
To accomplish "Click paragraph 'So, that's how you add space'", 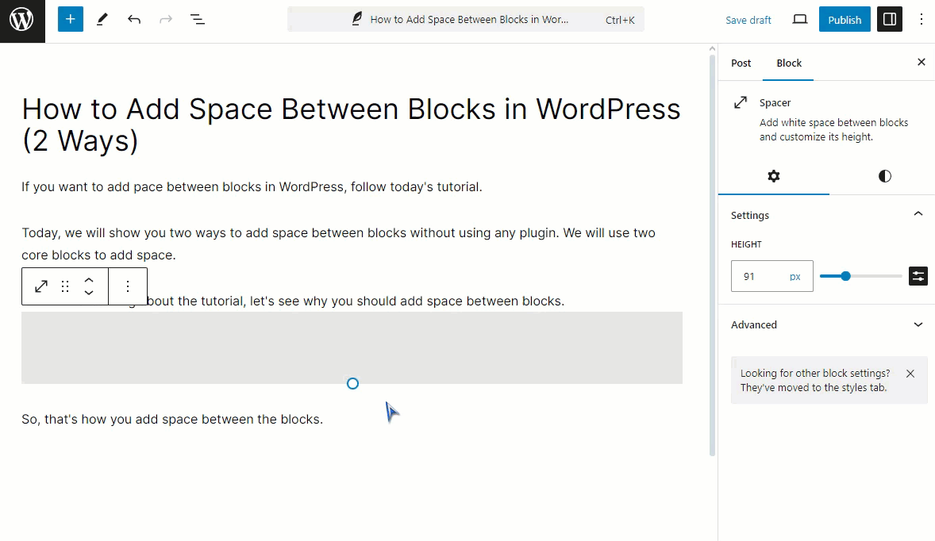I will 172,420.
